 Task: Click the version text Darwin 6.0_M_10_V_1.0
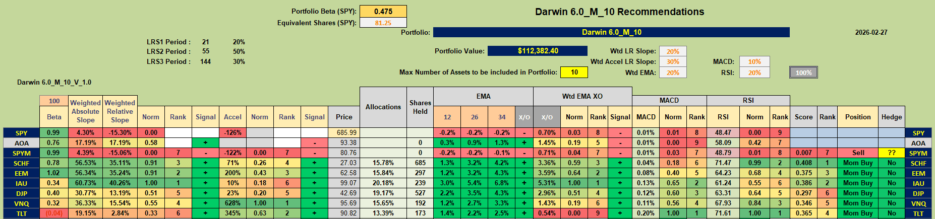(54, 82)
